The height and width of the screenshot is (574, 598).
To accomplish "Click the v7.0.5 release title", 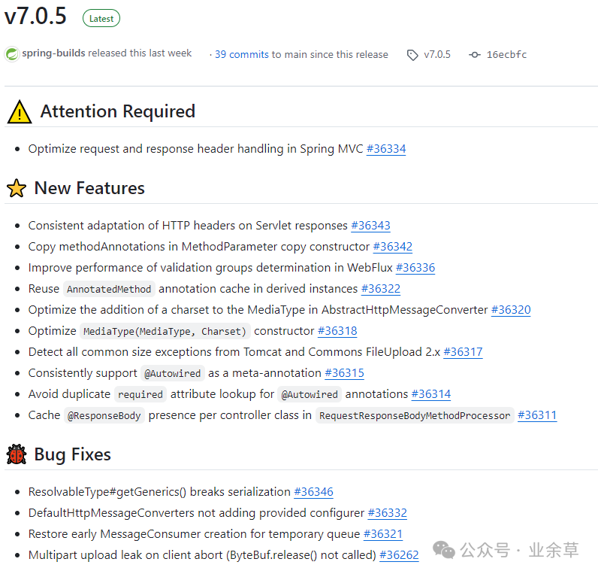I will point(35,17).
